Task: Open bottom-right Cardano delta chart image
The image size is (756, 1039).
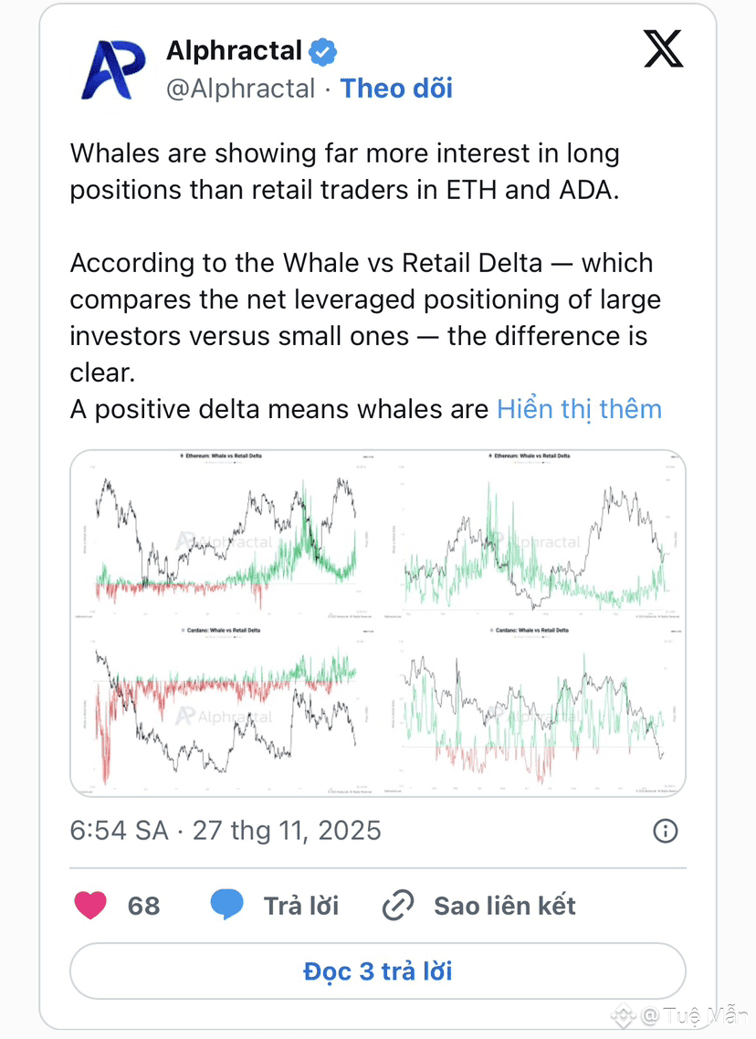Action: 533,709
